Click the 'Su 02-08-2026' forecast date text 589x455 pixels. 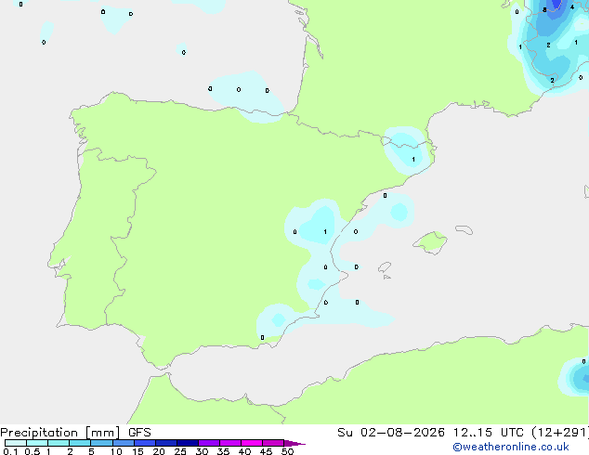coord(391,433)
